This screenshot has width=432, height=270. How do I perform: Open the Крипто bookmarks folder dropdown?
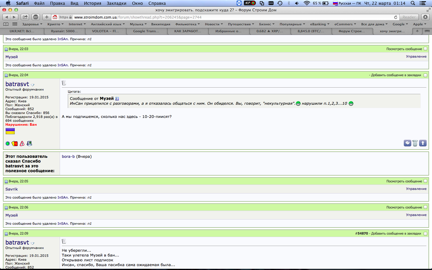(55, 24)
